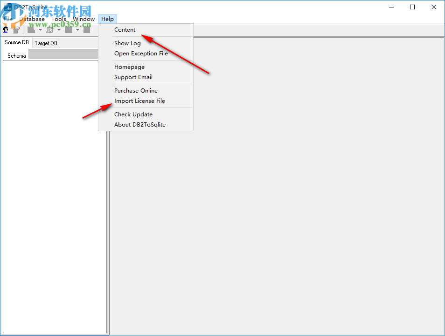Screen dimensions: 445x336
Task: Click inside the Schema input field
Action: point(63,54)
